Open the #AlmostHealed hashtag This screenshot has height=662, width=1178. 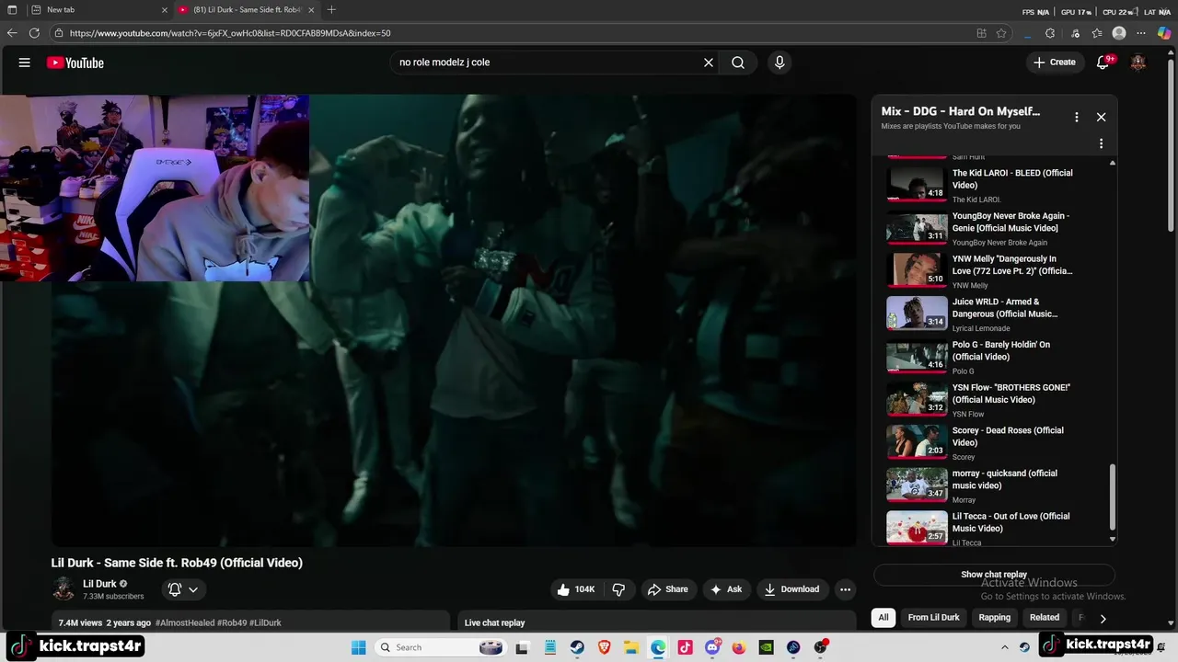185,622
